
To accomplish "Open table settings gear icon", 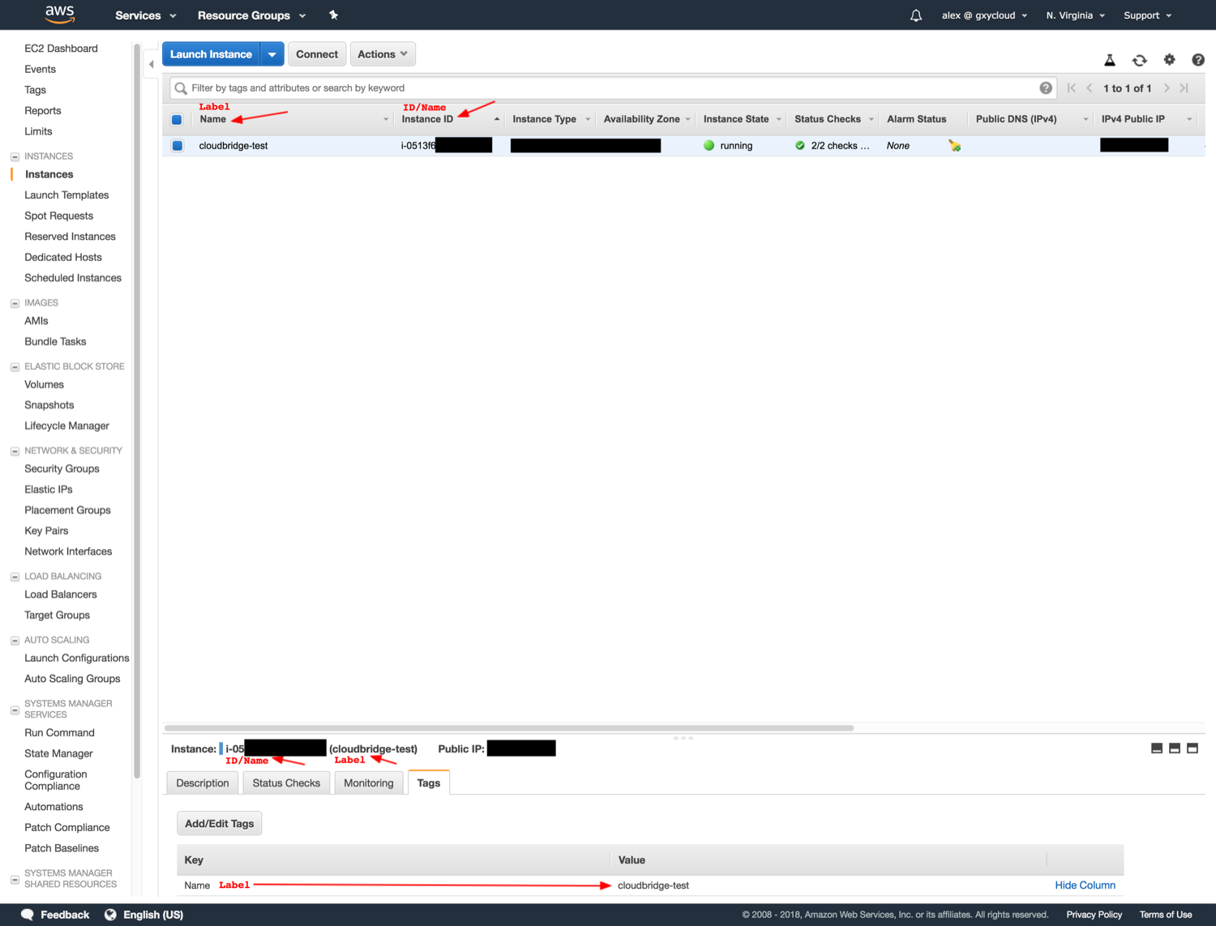I will click(x=1169, y=60).
